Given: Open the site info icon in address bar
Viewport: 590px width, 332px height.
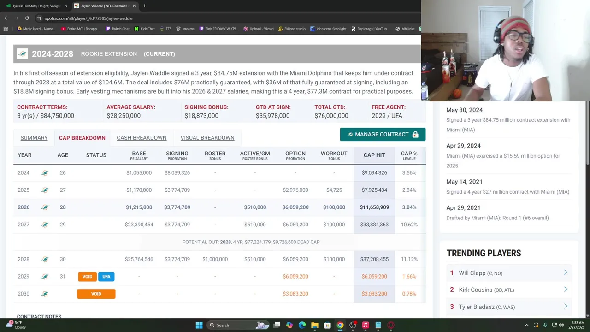Looking at the screenshot, I should click(x=39, y=18).
